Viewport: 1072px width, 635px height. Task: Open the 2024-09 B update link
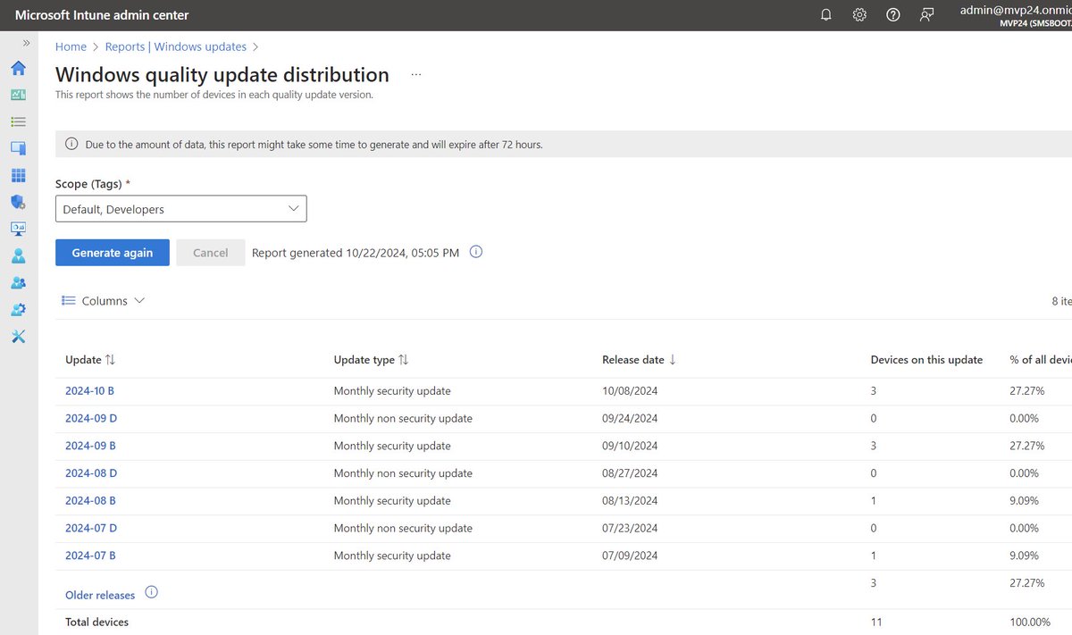pos(90,446)
